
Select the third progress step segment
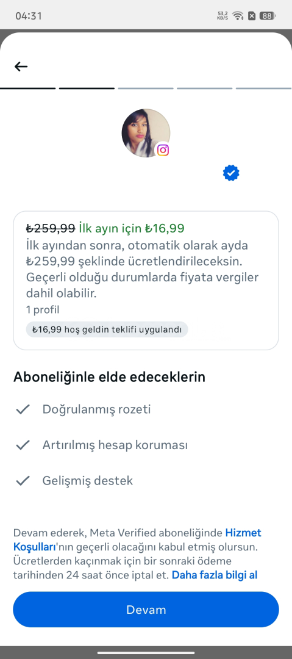tap(145, 88)
